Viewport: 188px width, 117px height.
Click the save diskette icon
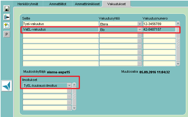pyautogui.click(x=7, y=9)
